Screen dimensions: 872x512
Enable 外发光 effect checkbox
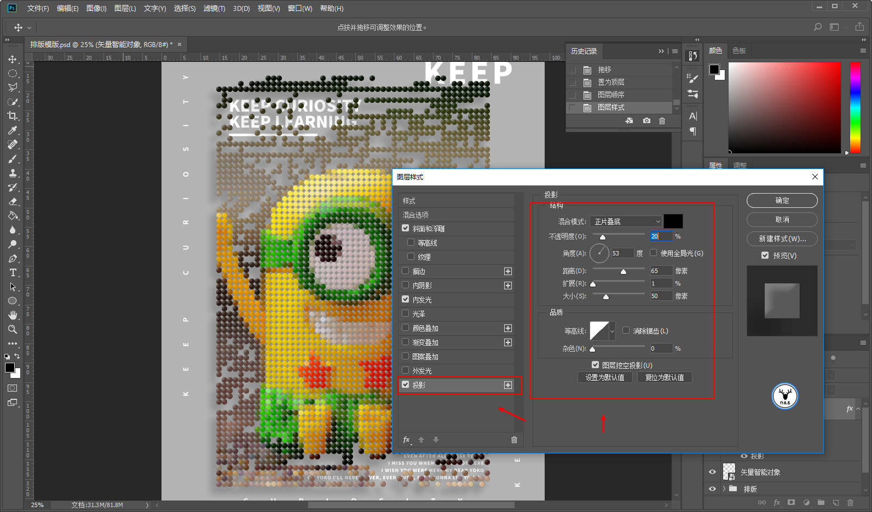click(406, 370)
